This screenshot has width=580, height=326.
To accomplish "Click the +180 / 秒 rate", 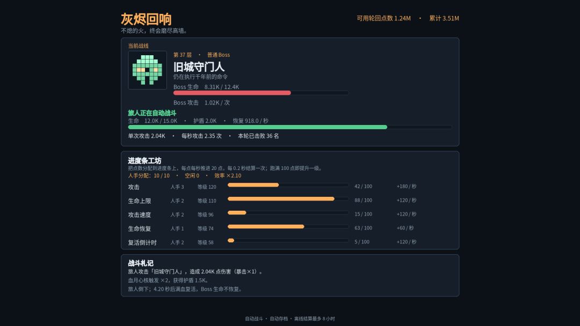I will pos(407,187).
